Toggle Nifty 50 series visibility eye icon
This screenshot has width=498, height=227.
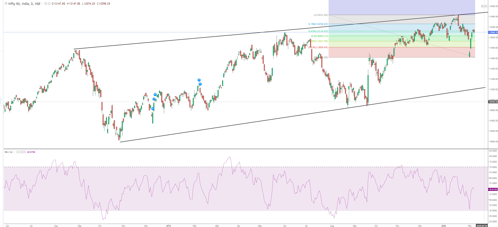[x=45, y=3]
